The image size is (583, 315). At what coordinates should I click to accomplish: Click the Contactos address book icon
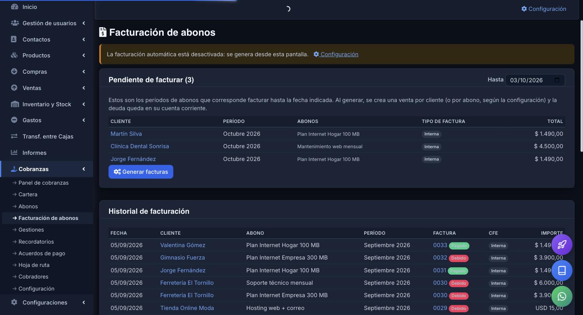14,39
